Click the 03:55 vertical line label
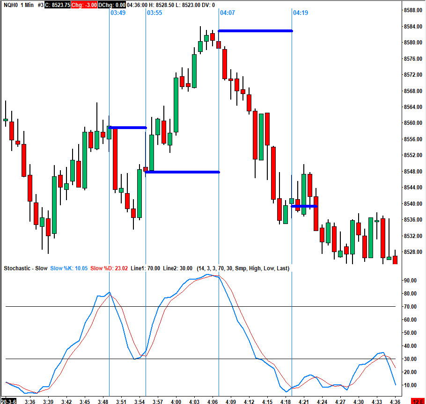Screen dimensions: 426x404 tap(154, 13)
